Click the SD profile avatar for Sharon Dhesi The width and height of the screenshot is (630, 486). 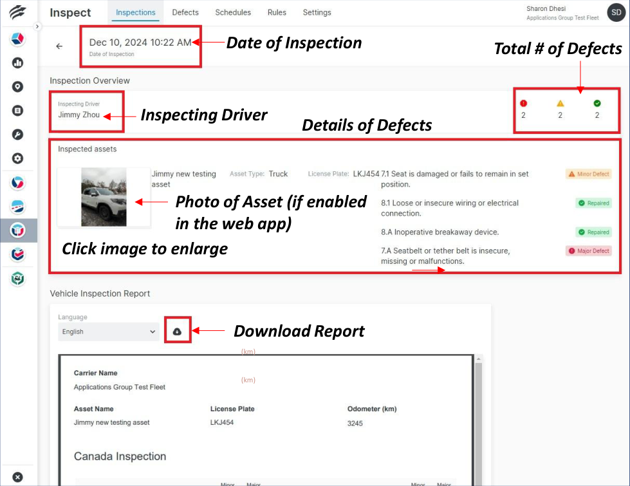pyautogui.click(x=616, y=12)
